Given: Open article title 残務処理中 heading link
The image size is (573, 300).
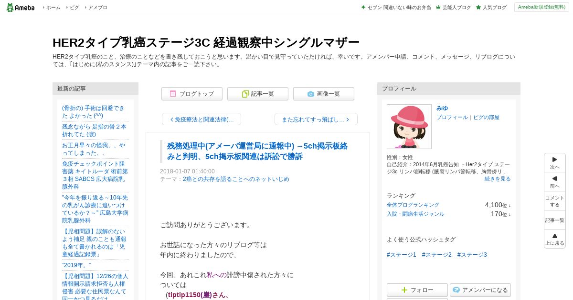Looking at the screenshot, I should 257,151.
